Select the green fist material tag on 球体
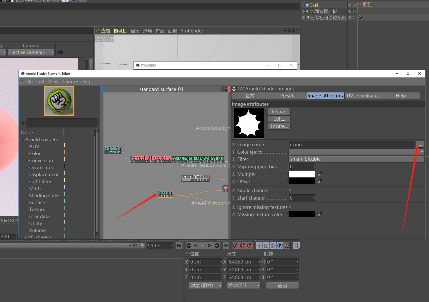The image size is (429, 302). [370, 4]
